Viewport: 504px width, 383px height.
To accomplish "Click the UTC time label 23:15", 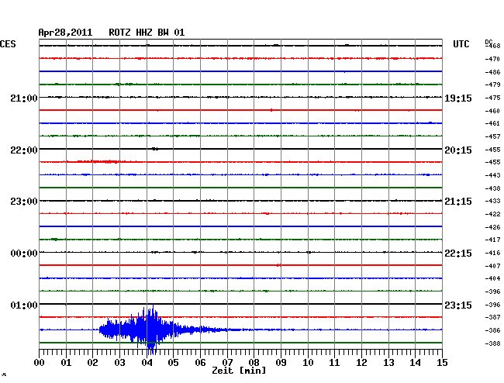I will (x=458, y=305).
